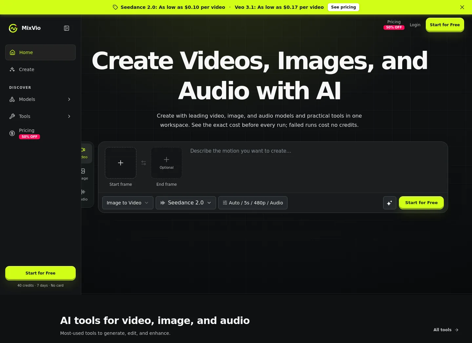Open the Seedance 2.0 model dropdown
The height and width of the screenshot is (343, 472).
(186, 203)
